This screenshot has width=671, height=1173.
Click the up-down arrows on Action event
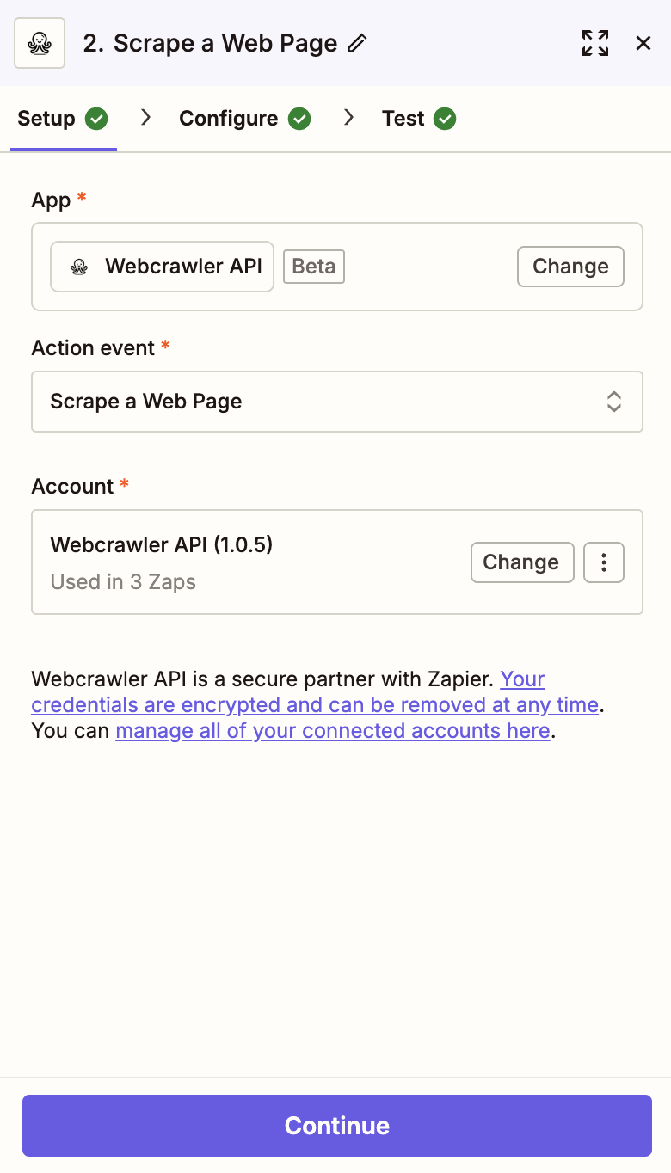click(614, 402)
